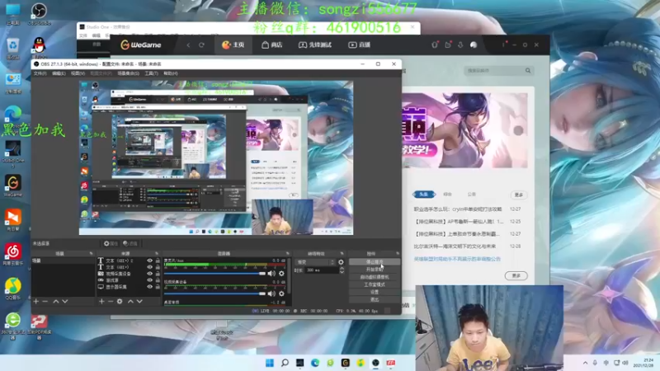Open WeGame downloads arrow icon
This screenshot has height=371, width=660.
(460, 45)
